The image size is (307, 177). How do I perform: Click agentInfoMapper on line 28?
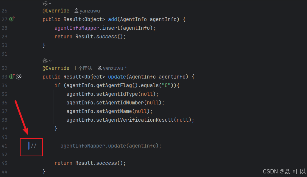tap(77, 28)
